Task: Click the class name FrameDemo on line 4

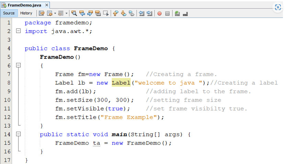Action: pyautogui.click(x=91, y=48)
